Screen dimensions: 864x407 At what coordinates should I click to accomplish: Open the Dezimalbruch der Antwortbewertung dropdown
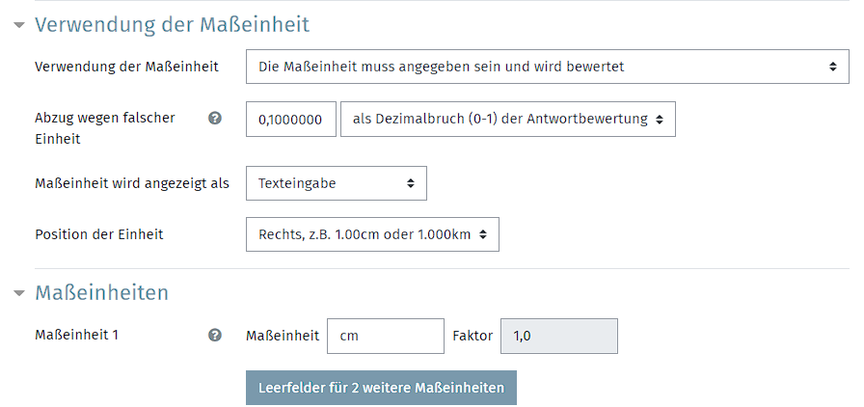[507, 120]
